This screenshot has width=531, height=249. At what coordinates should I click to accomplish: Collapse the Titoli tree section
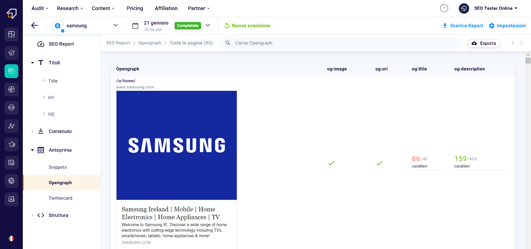[x=32, y=63]
